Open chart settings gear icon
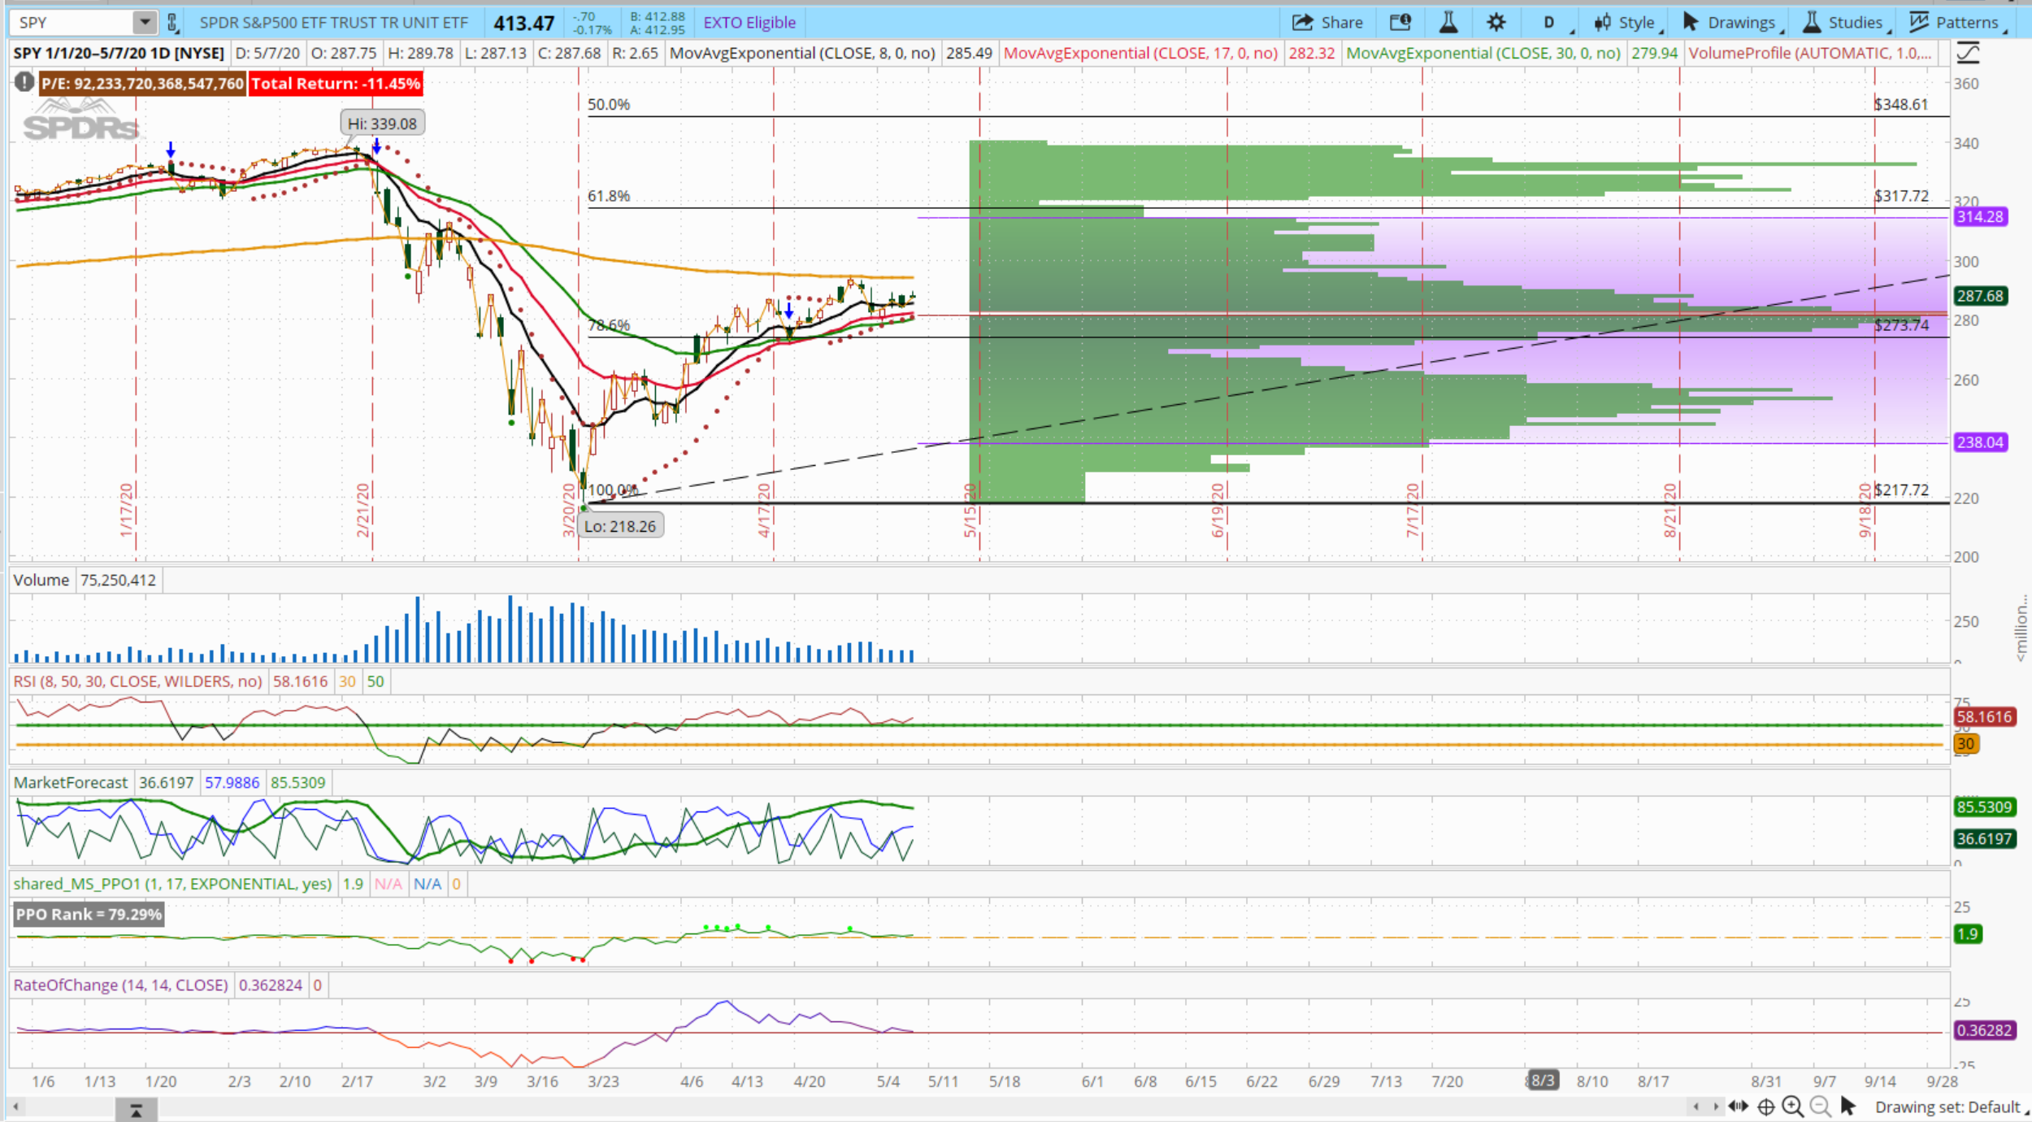The image size is (2032, 1122). [1496, 22]
